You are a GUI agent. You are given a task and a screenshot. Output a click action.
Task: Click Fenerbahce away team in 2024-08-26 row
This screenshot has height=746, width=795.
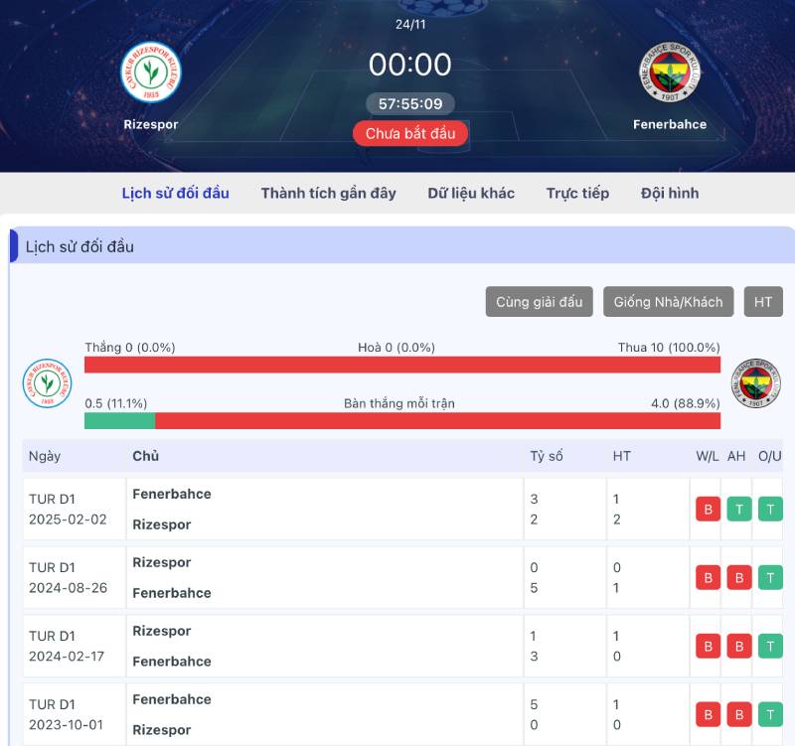coord(172,593)
